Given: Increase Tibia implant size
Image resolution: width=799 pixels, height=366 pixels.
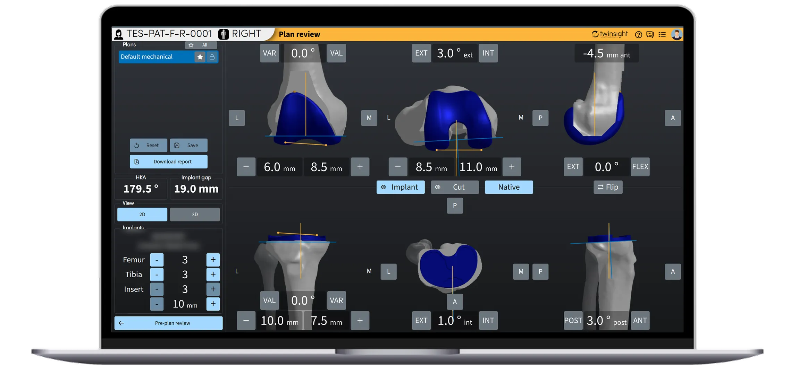Looking at the screenshot, I should pos(213,274).
